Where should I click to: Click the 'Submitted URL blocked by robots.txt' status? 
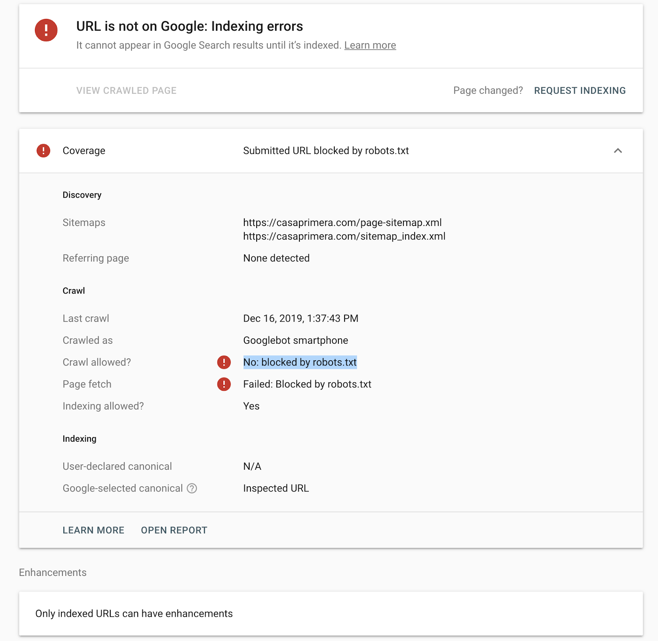pos(326,151)
